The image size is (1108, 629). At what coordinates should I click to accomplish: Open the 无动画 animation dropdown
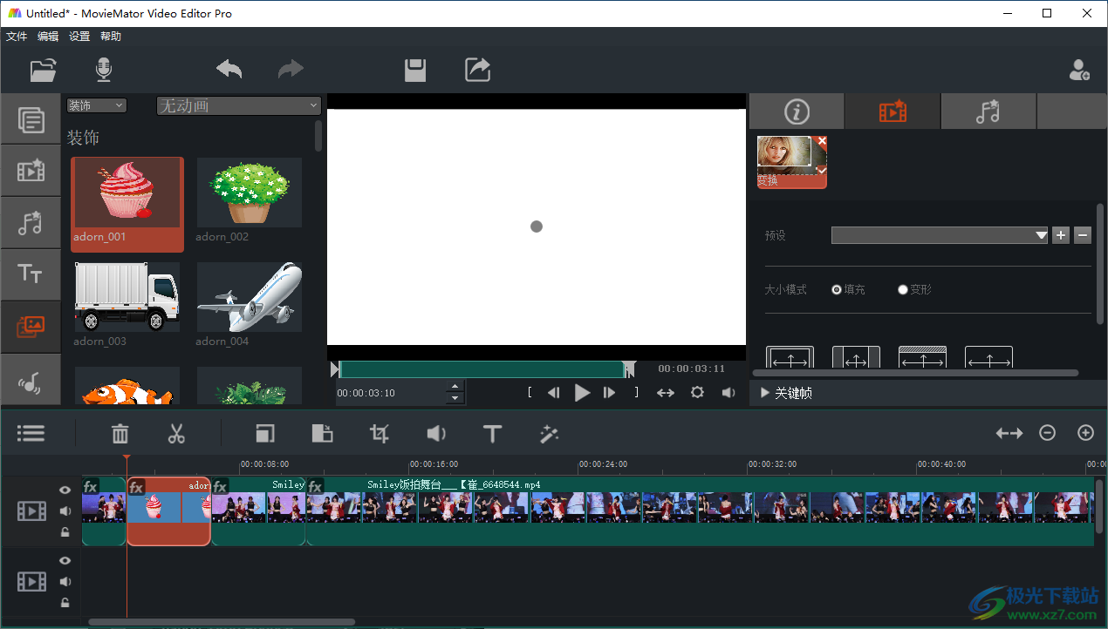tap(239, 105)
